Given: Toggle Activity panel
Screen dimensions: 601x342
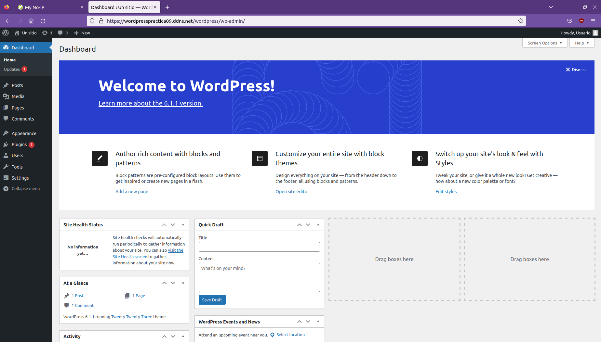Looking at the screenshot, I should pos(183,336).
